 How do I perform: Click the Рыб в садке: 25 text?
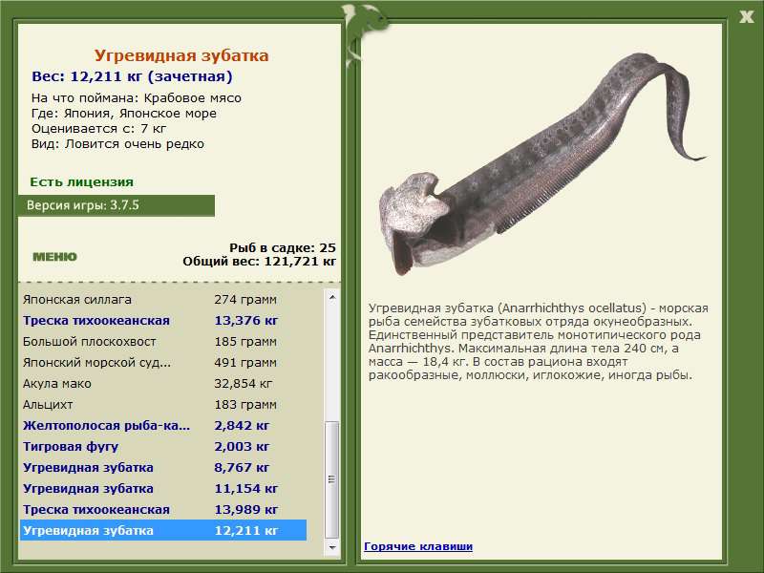283,247
